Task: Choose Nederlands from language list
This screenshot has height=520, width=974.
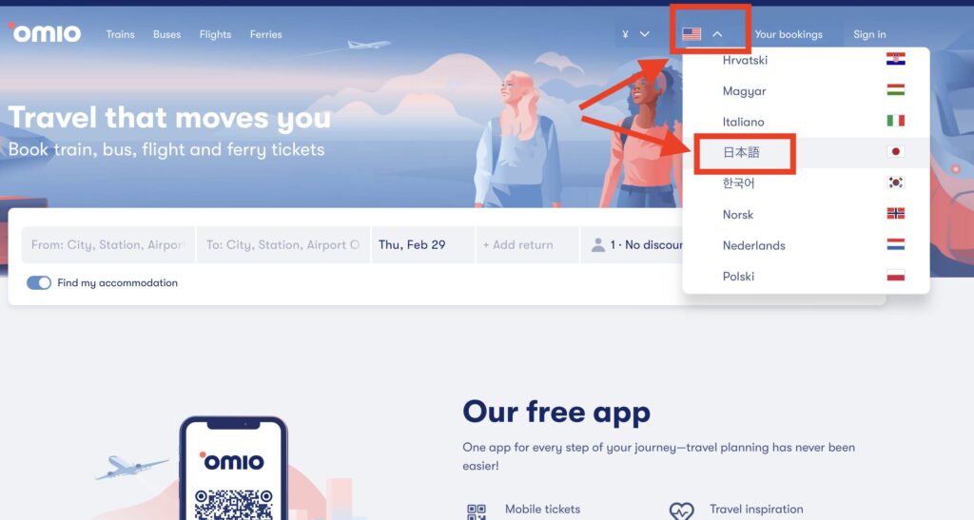Action: point(753,245)
